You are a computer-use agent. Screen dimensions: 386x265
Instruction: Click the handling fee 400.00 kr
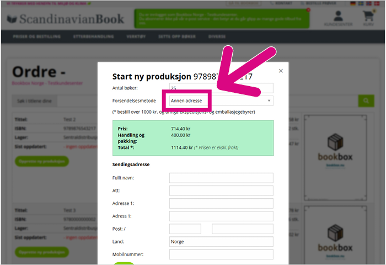click(181, 135)
